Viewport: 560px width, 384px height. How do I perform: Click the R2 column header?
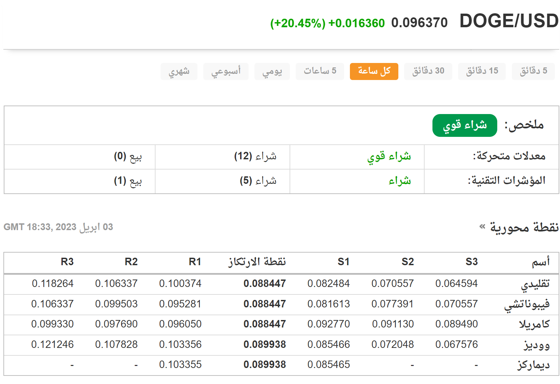point(131,262)
